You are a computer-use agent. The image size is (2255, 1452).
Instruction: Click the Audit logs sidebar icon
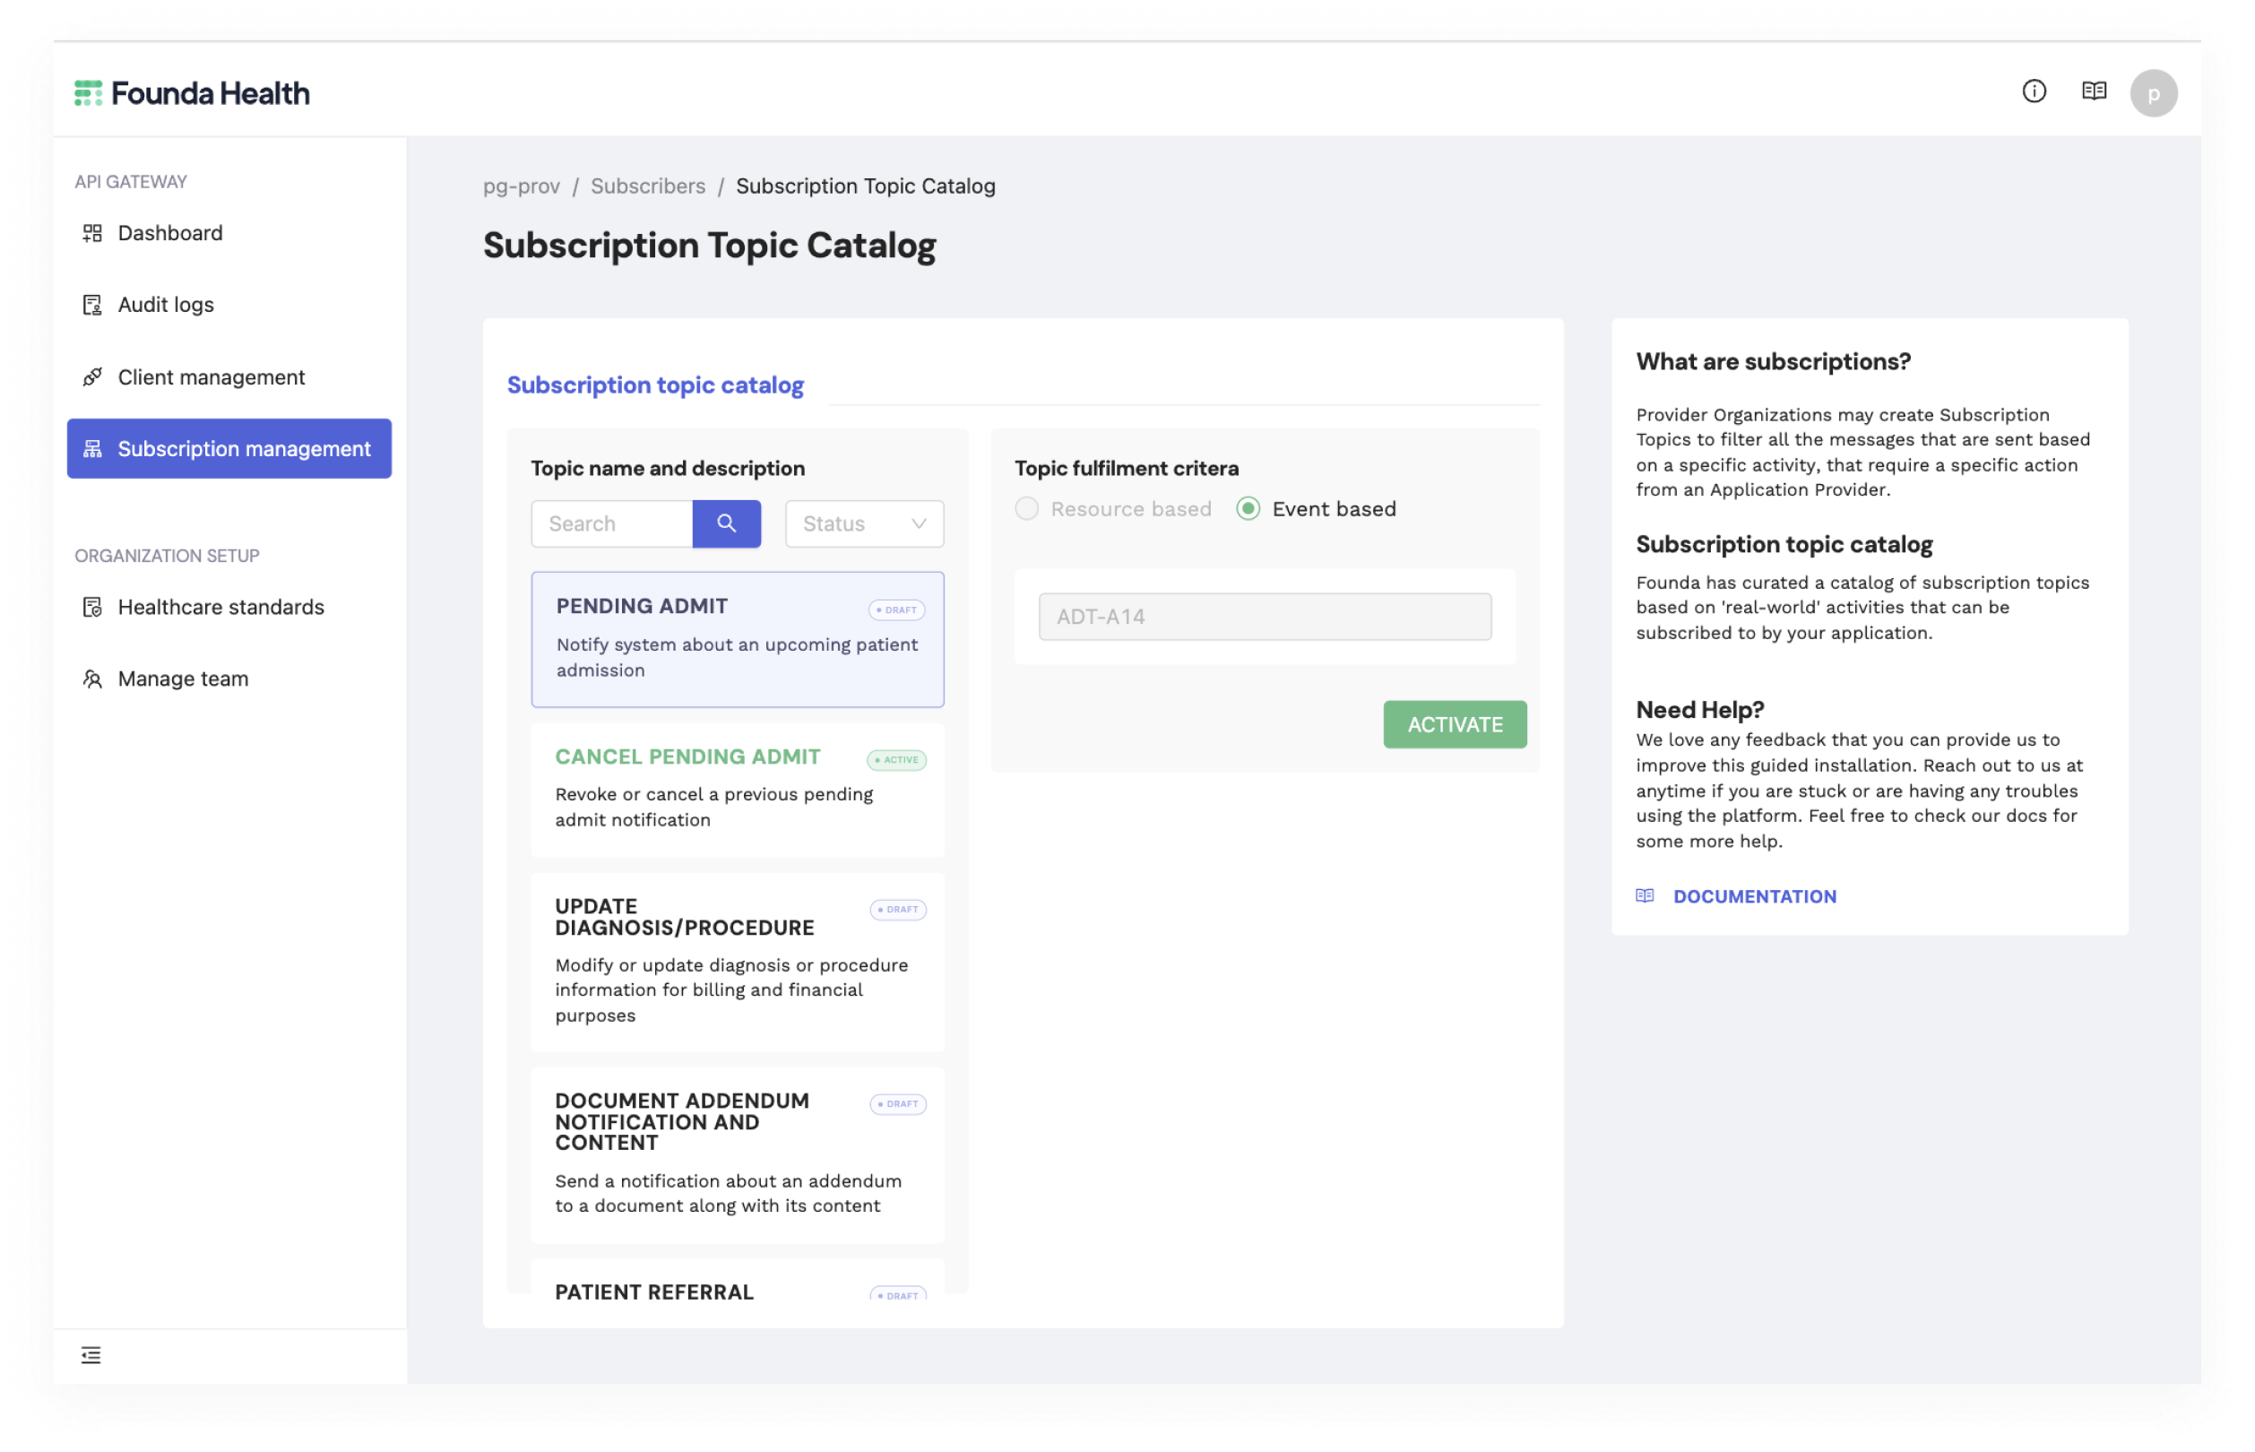pos(92,305)
